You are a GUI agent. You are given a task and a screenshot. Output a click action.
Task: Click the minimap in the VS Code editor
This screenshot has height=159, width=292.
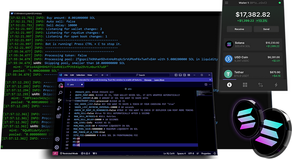[204, 93]
